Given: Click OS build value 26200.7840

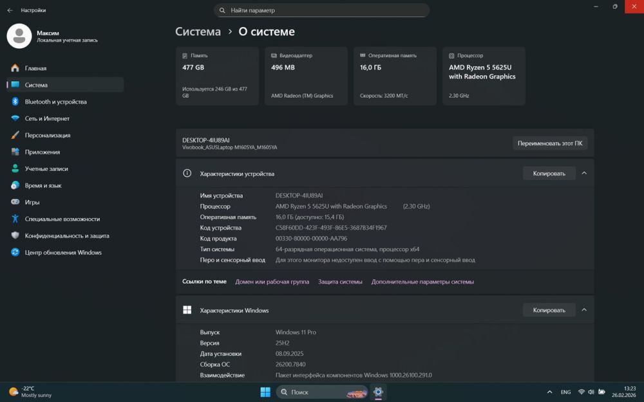Looking at the screenshot, I should coord(290,364).
